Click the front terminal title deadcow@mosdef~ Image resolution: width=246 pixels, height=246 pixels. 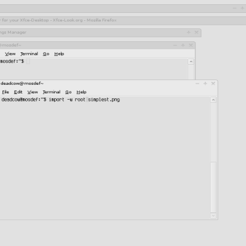22,84
